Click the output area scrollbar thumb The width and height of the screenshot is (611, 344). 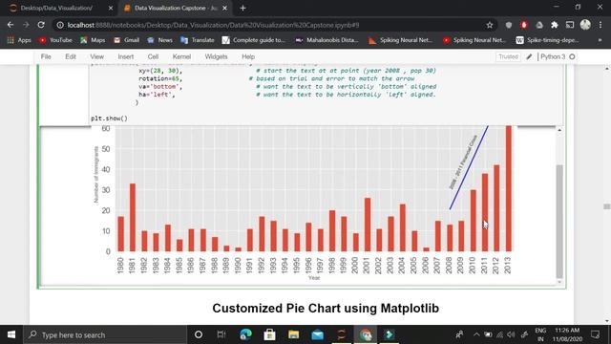click(559, 221)
